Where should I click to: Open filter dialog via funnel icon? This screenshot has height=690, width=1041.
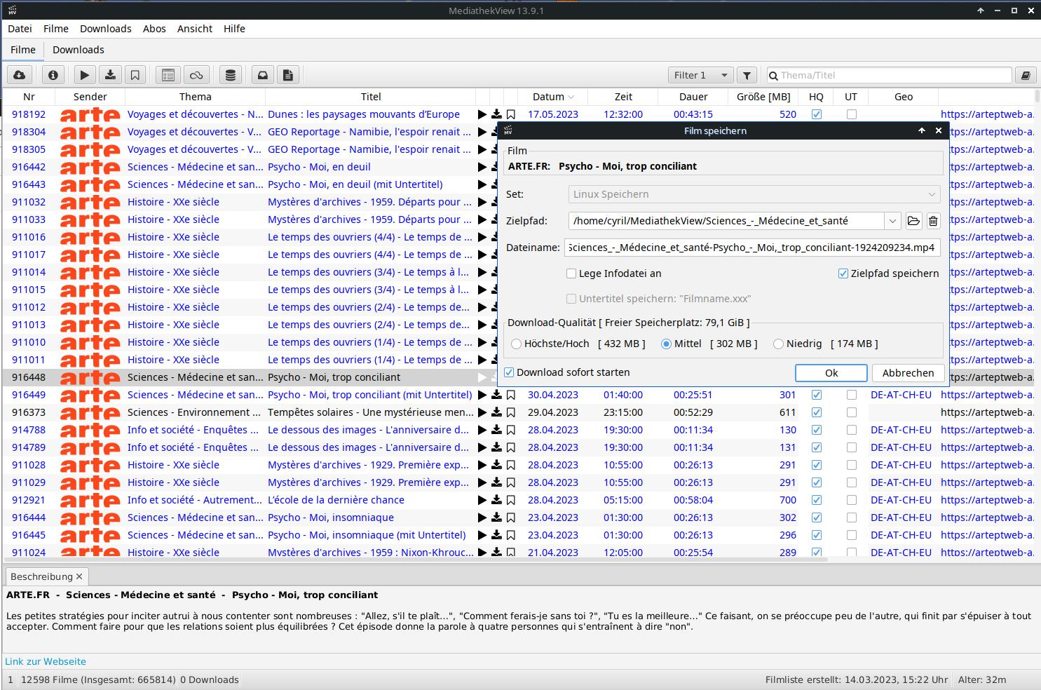click(747, 75)
